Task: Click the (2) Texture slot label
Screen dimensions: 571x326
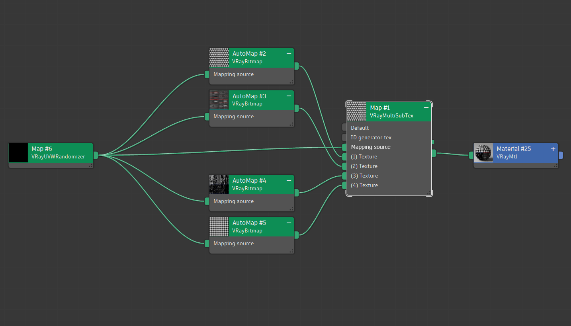Action: (x=364, y=166)
